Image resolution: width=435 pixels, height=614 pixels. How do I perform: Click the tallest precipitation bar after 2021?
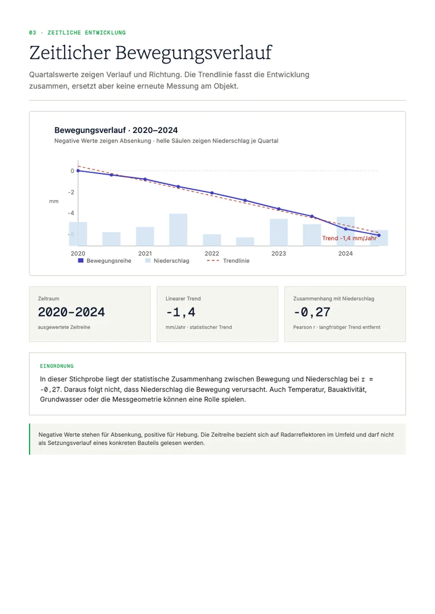click(x=178, y=230)
